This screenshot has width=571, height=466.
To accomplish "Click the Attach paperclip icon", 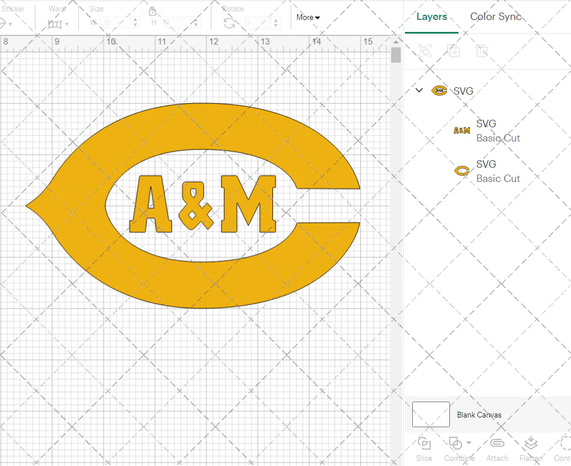I will tap(497, 444).
